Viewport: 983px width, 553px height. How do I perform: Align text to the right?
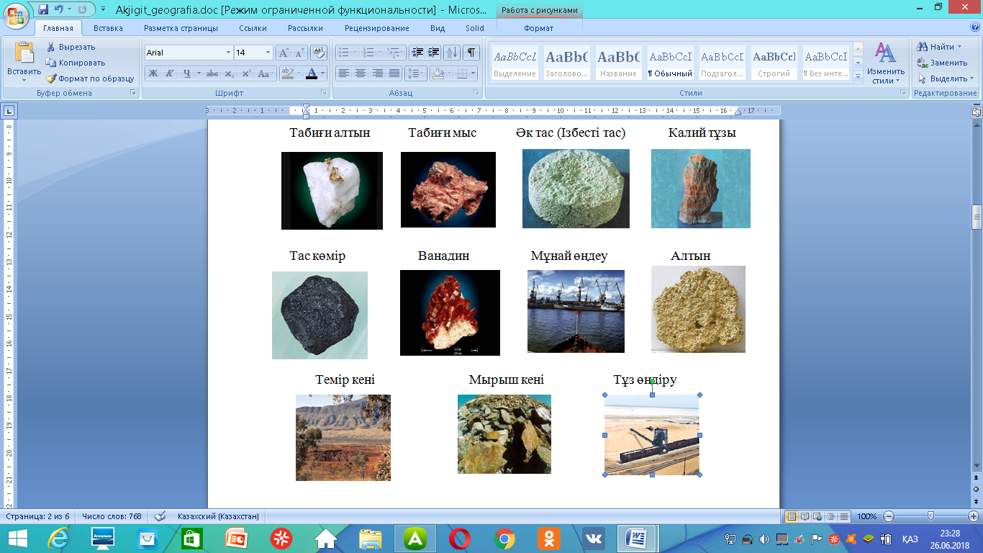[378, 73]
